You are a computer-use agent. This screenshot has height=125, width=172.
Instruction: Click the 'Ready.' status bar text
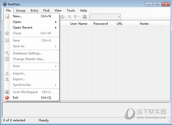click(44, 120)
